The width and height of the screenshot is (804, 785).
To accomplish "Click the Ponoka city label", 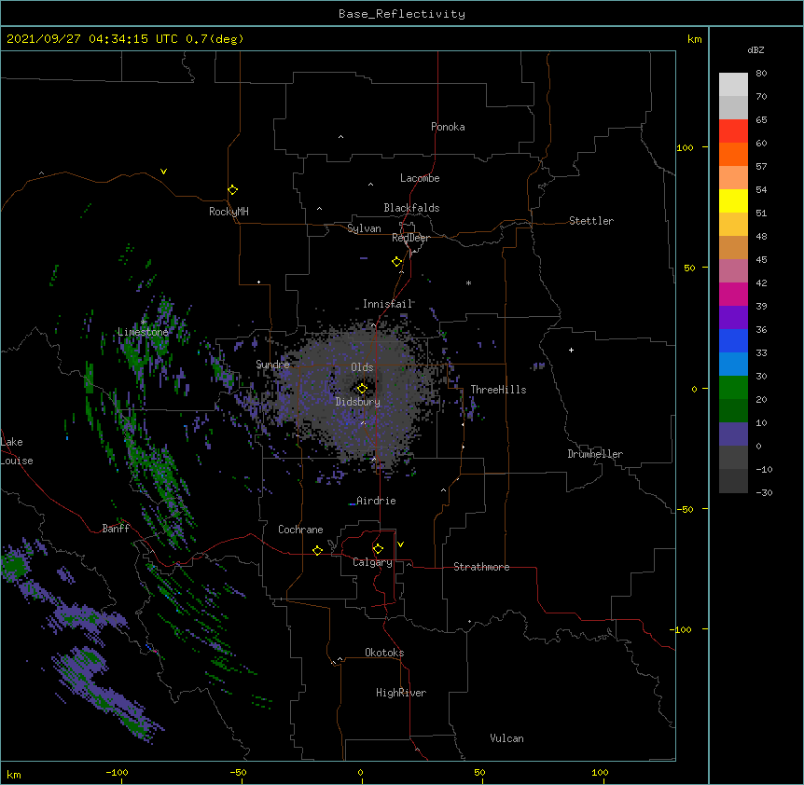I will point(448,127).
